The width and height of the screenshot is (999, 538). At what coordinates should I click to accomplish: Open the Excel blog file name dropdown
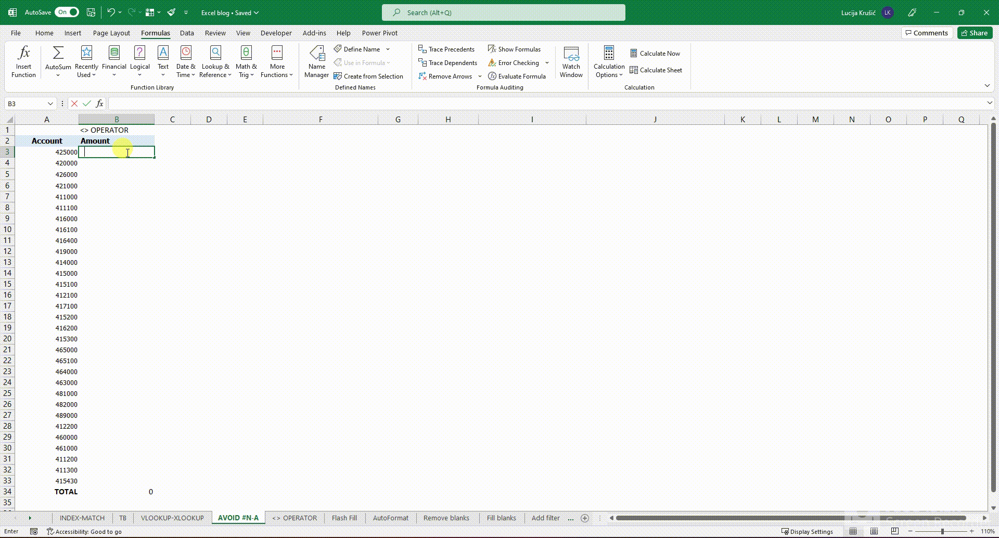(229, 12)
